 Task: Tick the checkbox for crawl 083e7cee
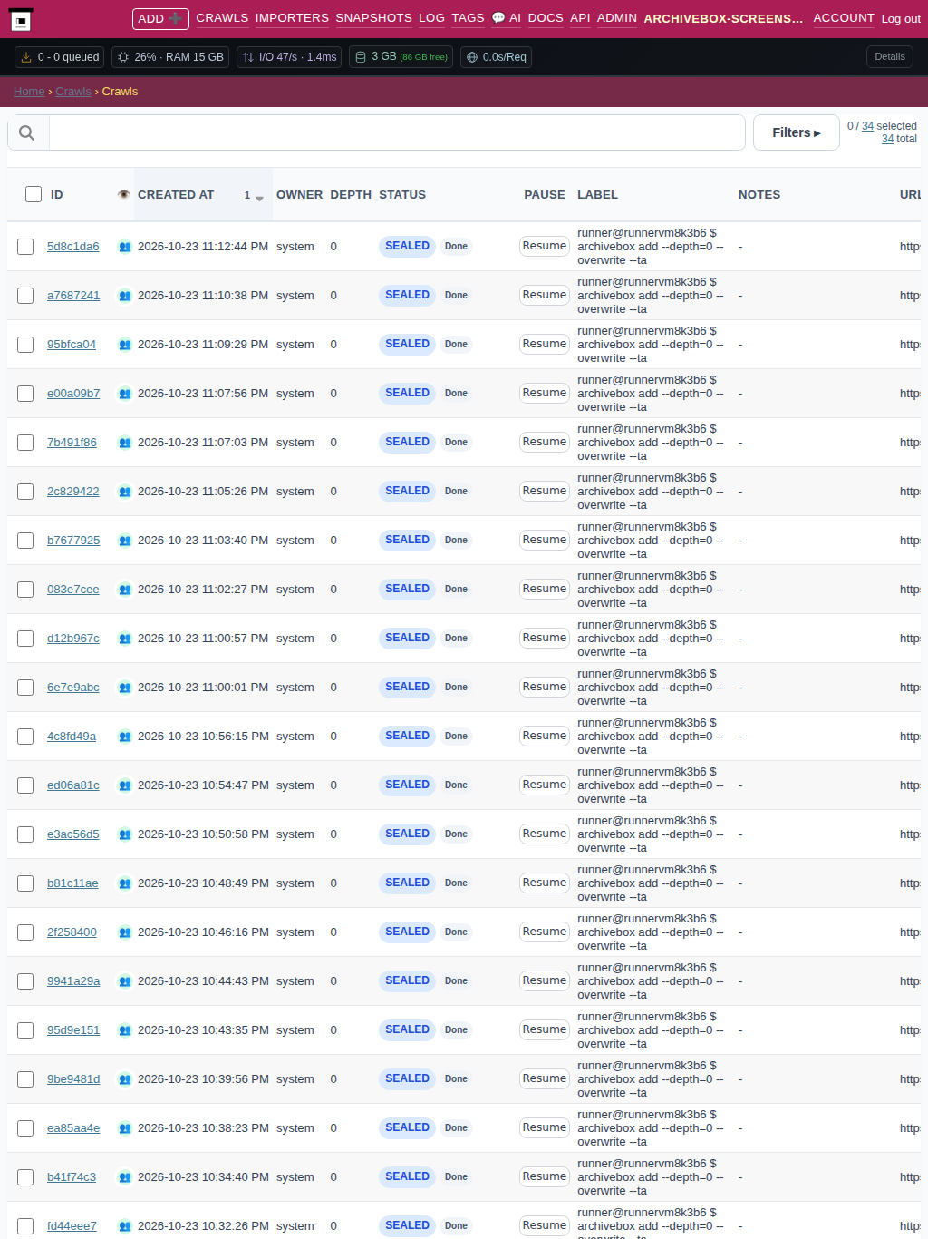tap(25, 590)
